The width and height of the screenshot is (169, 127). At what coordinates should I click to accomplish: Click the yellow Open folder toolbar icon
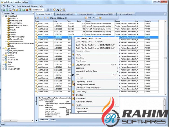pos(17,10)
